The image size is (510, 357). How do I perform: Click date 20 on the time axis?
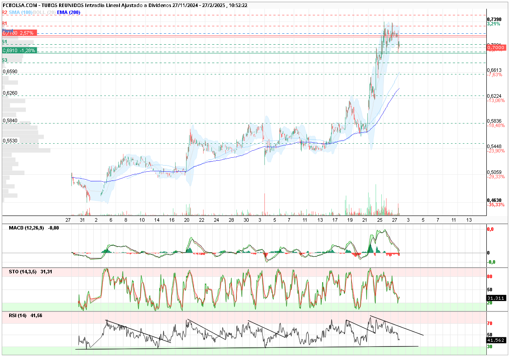(186, 220)
